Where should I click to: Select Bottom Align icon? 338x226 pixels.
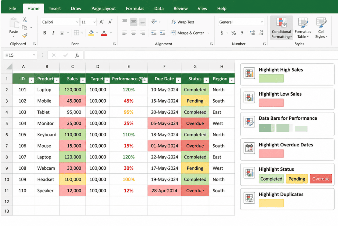[x=142, y=22]
